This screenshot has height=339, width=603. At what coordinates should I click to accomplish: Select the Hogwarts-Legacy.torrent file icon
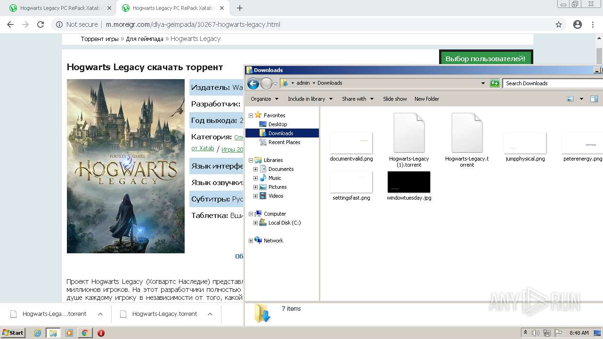click(467, 133)
